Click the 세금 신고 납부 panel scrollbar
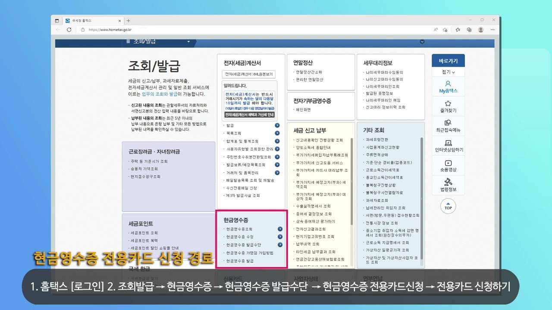The height and width of the screenshot is (310, 552). [352, 182]
